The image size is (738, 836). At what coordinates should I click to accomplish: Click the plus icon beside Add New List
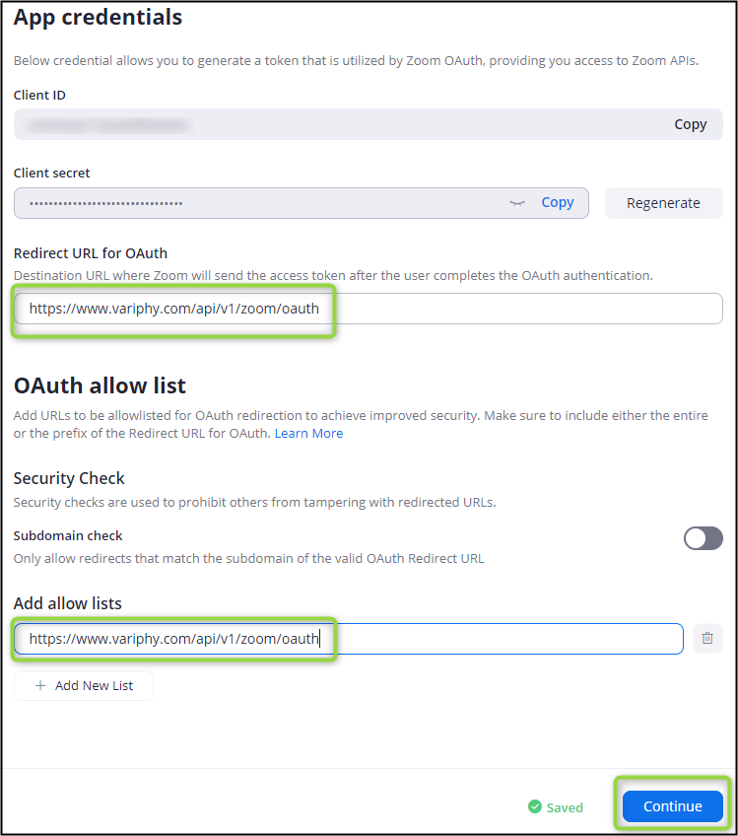(x=40, y=685)
